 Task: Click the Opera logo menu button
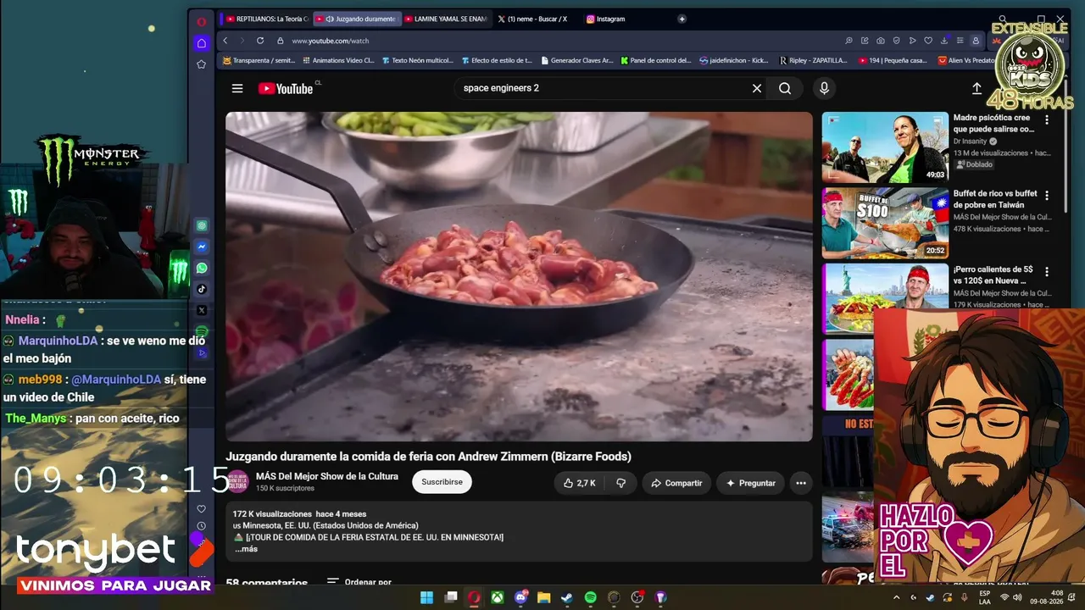click(x=201, y=22)
